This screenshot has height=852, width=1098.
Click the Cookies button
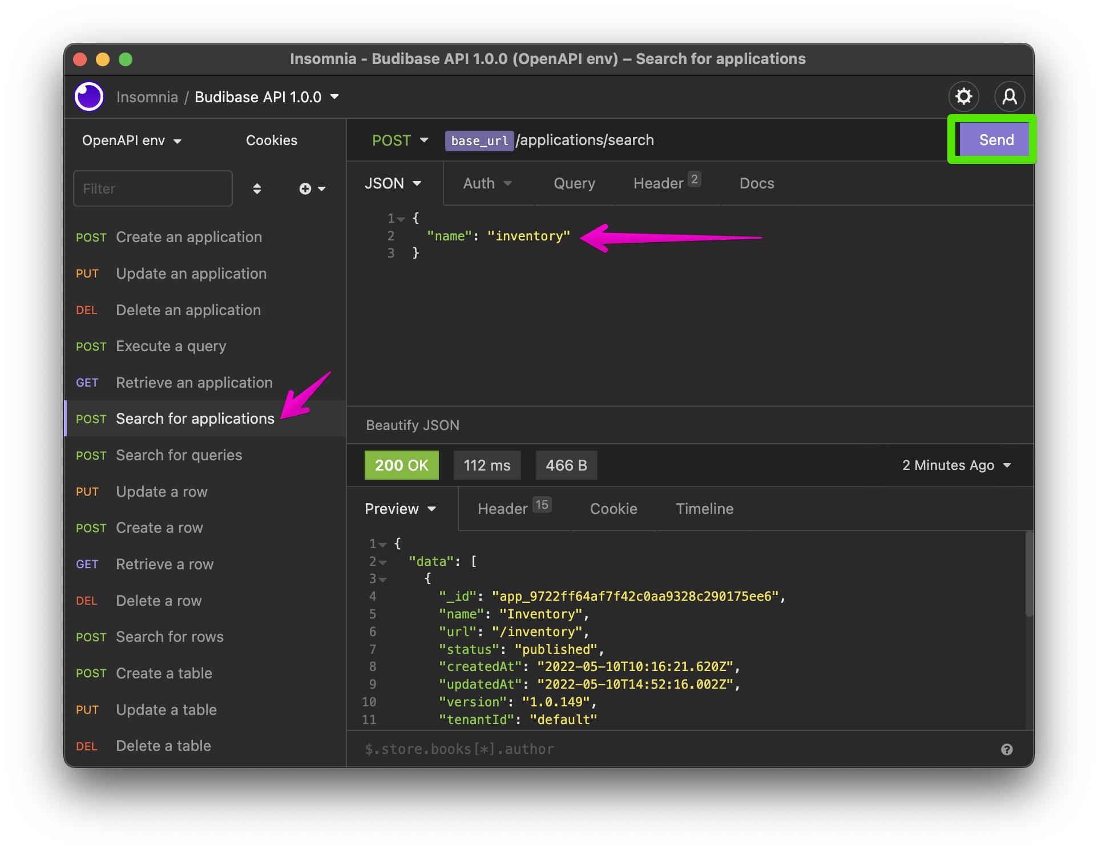point(272,140)
